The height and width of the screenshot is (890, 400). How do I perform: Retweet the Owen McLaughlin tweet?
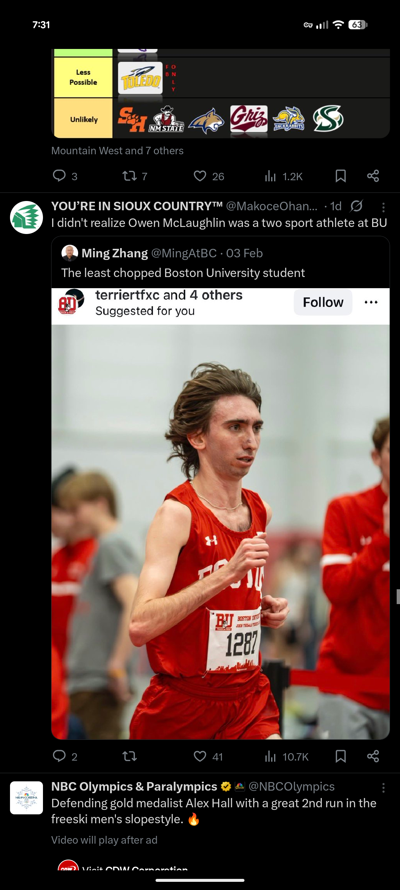(130, 756)
